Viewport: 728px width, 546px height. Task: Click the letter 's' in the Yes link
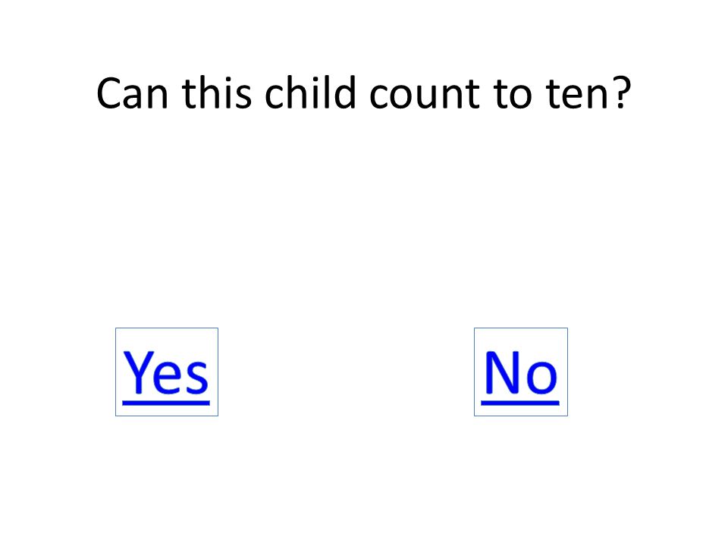[197, 377]
